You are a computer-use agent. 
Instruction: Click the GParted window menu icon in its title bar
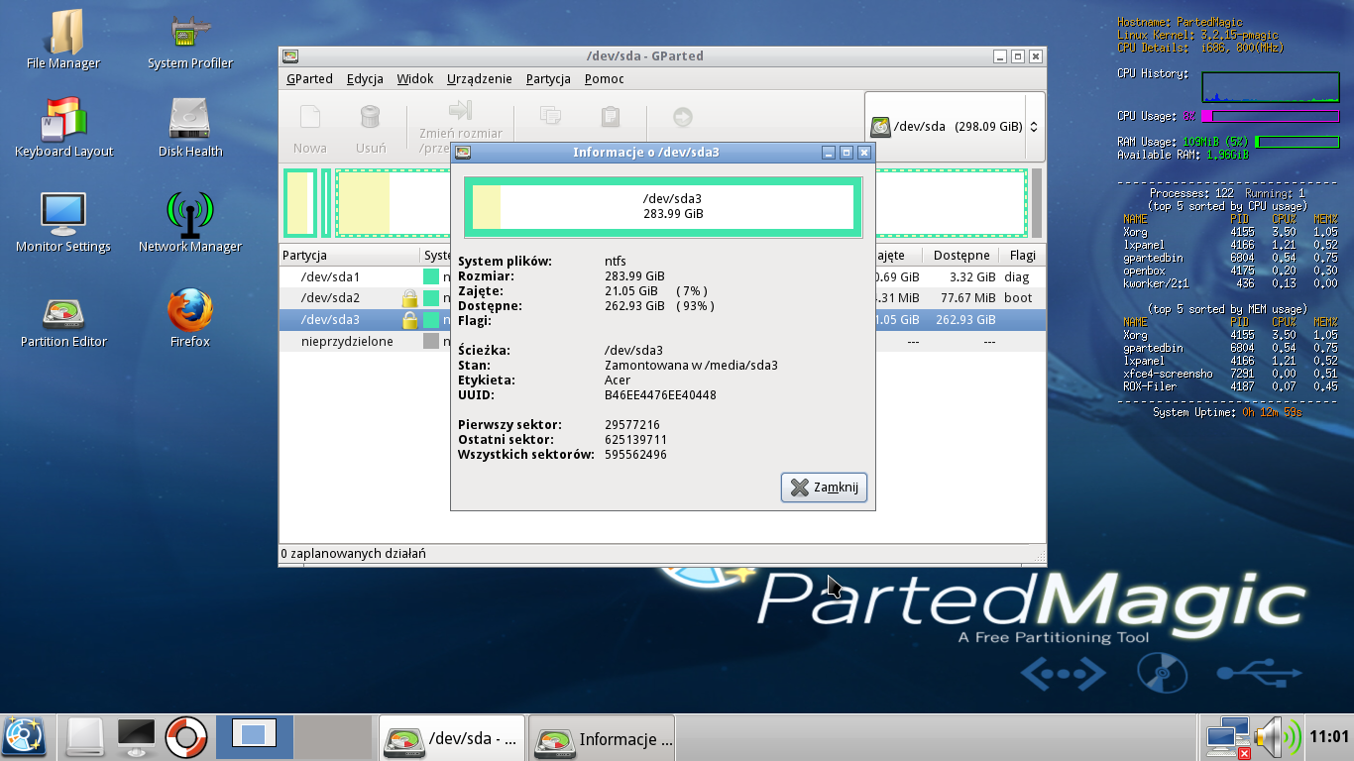(x=290, y=56)
